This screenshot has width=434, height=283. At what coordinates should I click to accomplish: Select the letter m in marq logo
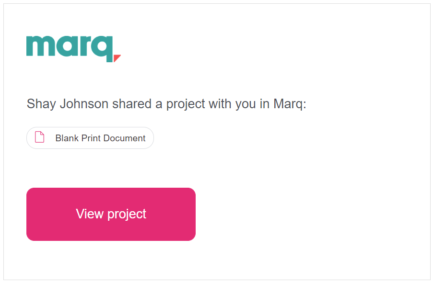(40, 46)
